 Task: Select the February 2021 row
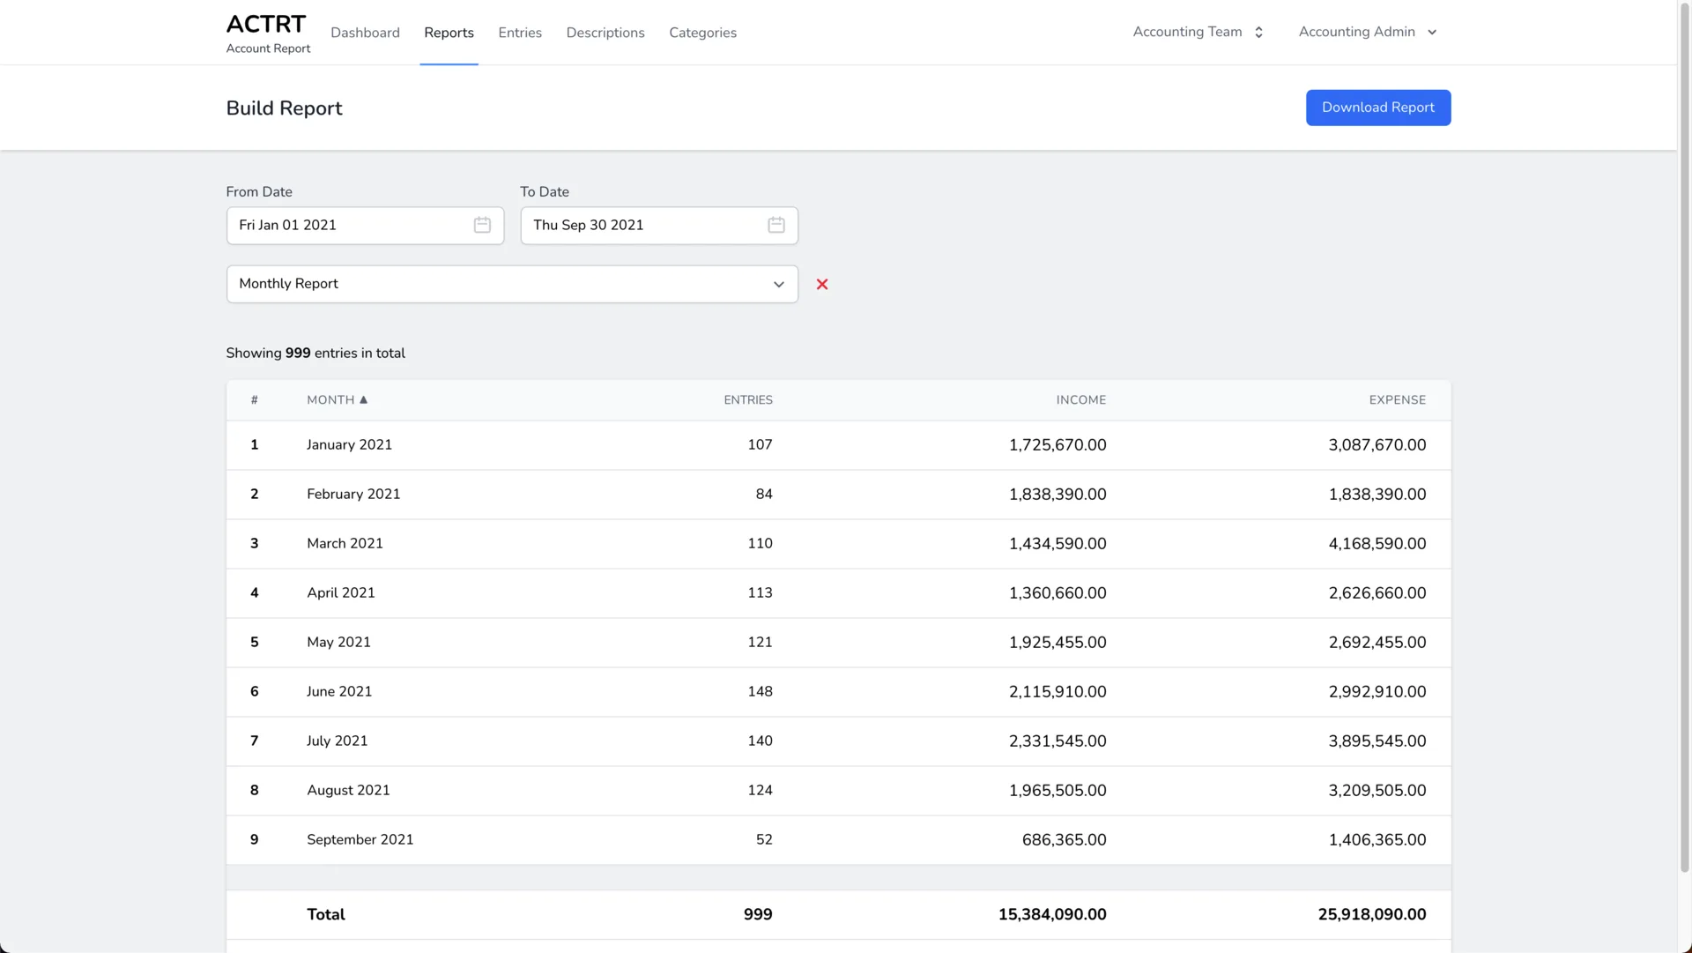(x=838, y=495)
